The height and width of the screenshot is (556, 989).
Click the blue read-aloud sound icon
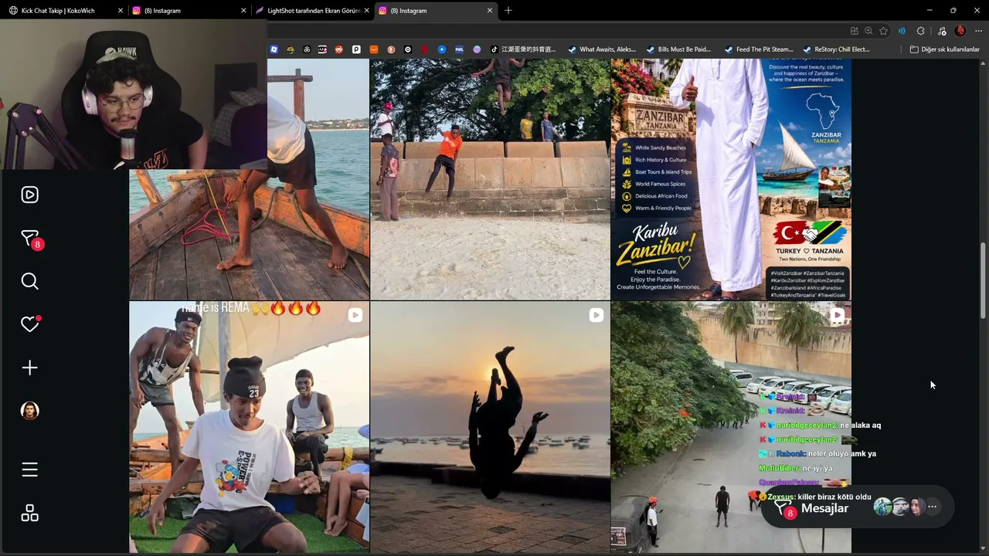point(902,31)
